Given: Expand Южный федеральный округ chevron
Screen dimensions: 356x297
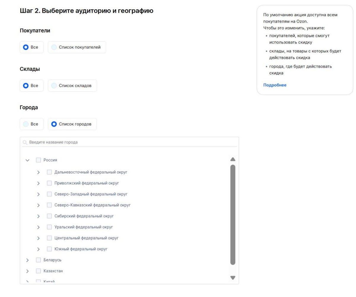Looking at the screenshot, I should pyautogui.click(x=38, y=249).
